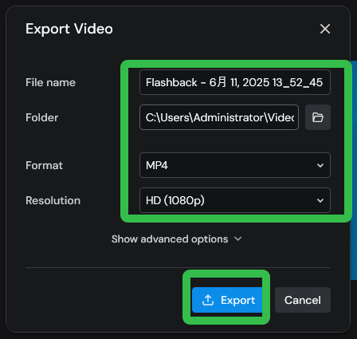Viewport: 357px width, 339px height.
Task: Click the Resolution field's chevron arrow
Action: [x=320, y=200]
